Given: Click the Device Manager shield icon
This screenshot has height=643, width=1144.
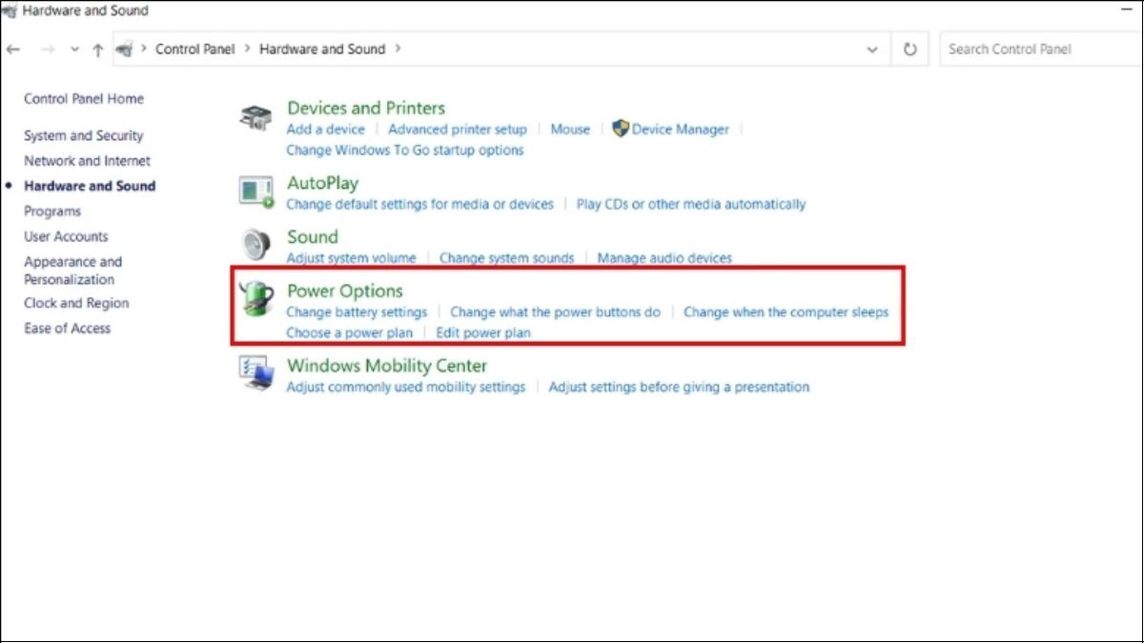Looking at the screenshot, I should 621,129.
